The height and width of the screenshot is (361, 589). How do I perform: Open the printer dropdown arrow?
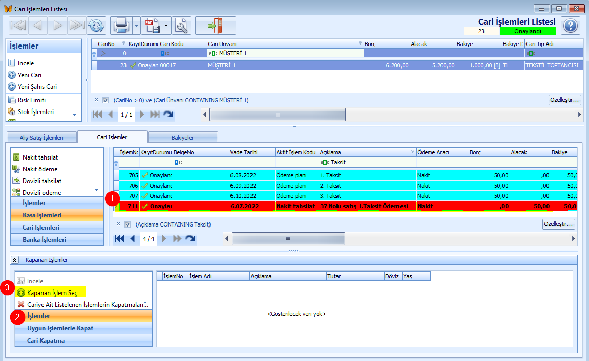136,25
